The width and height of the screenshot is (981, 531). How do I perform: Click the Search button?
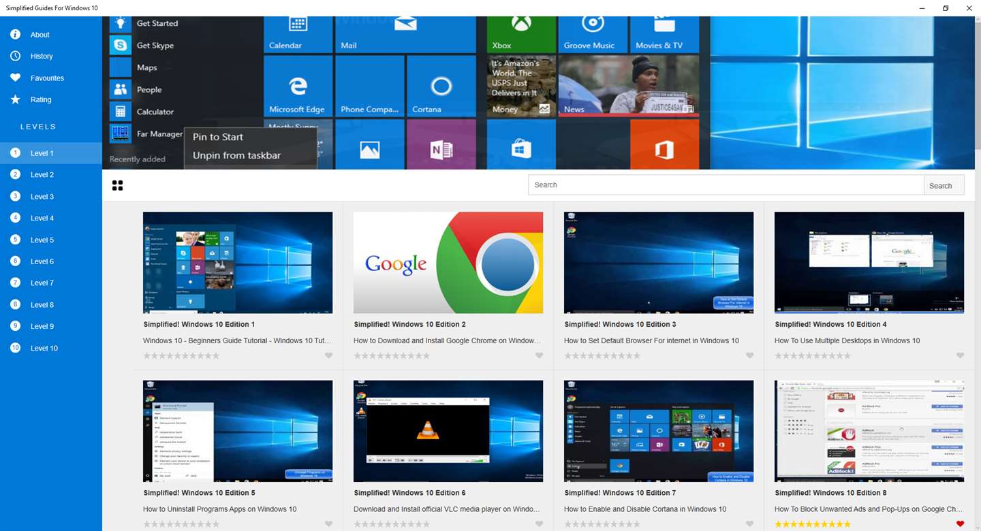click(944, 185)
